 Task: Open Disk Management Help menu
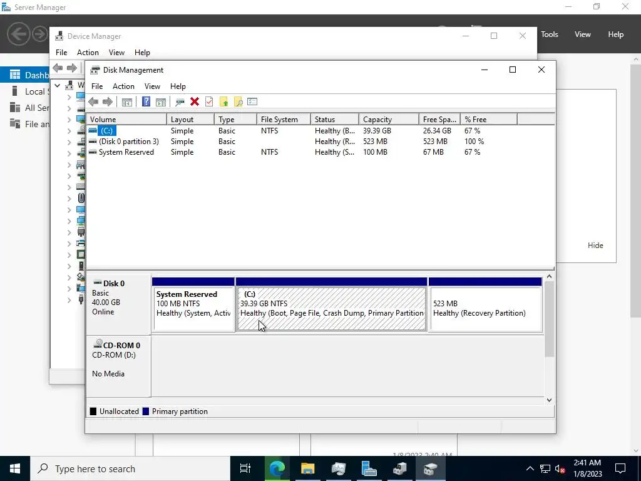(x=178, y=86)
